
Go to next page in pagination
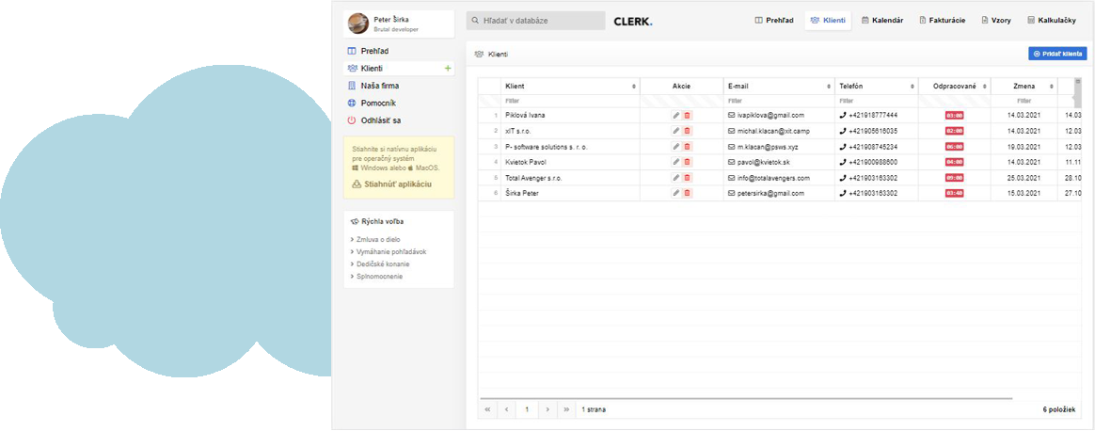[x=547, y=409]
